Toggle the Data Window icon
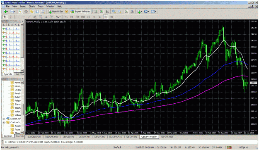Screen dimensions: 259x150 (x=26, y=11)
